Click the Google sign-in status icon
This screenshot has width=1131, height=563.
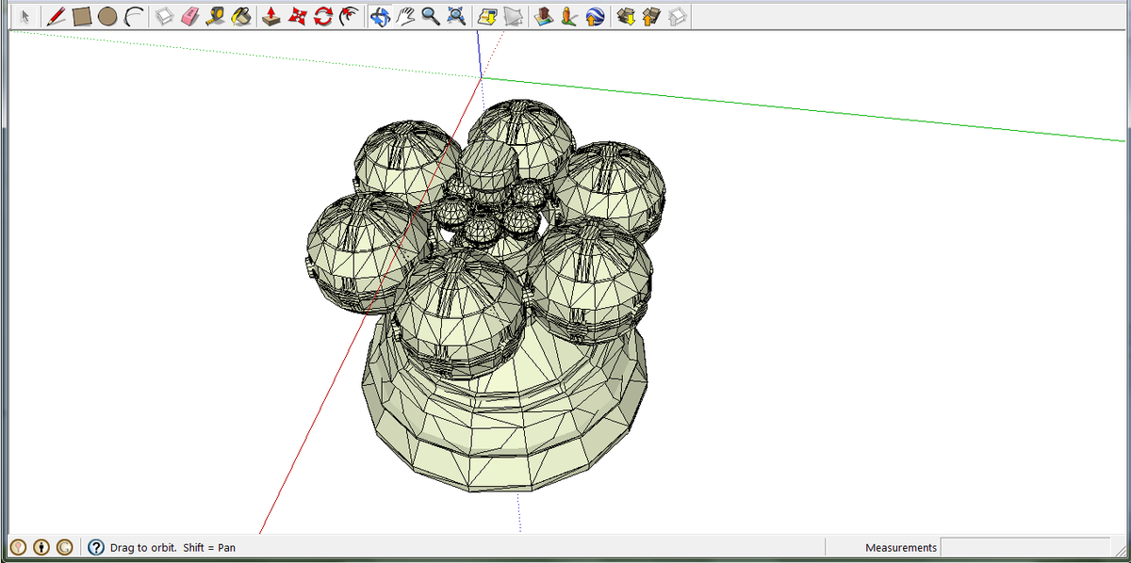pos(65,547)
